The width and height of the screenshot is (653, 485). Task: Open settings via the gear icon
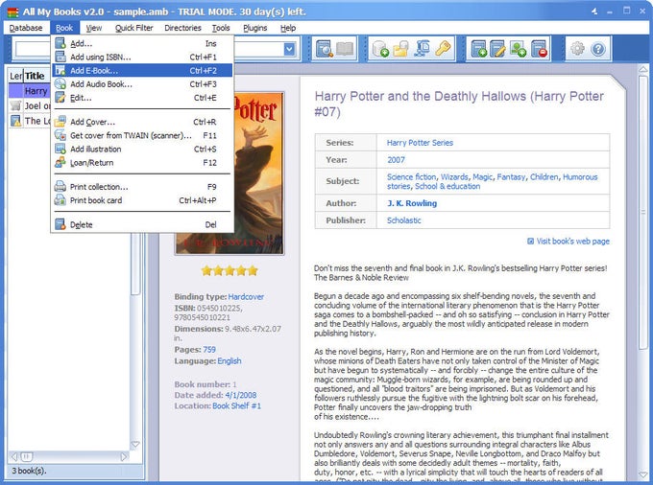point(577,49)
